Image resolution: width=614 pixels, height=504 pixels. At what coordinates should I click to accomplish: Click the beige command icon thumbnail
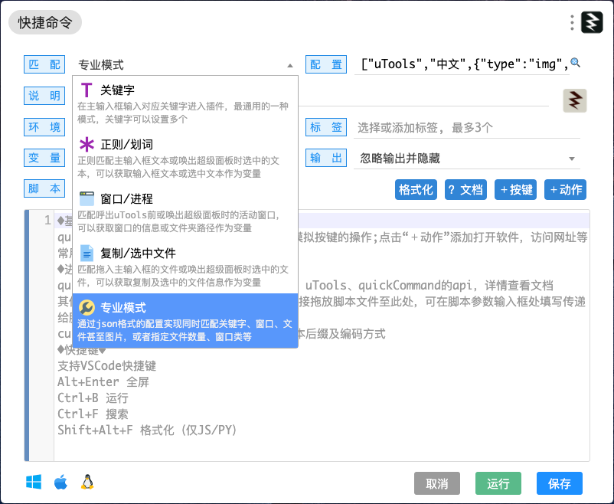point(574,100)
